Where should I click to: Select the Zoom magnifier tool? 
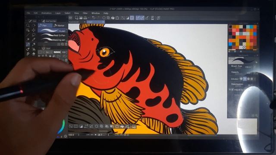point(28,25)
